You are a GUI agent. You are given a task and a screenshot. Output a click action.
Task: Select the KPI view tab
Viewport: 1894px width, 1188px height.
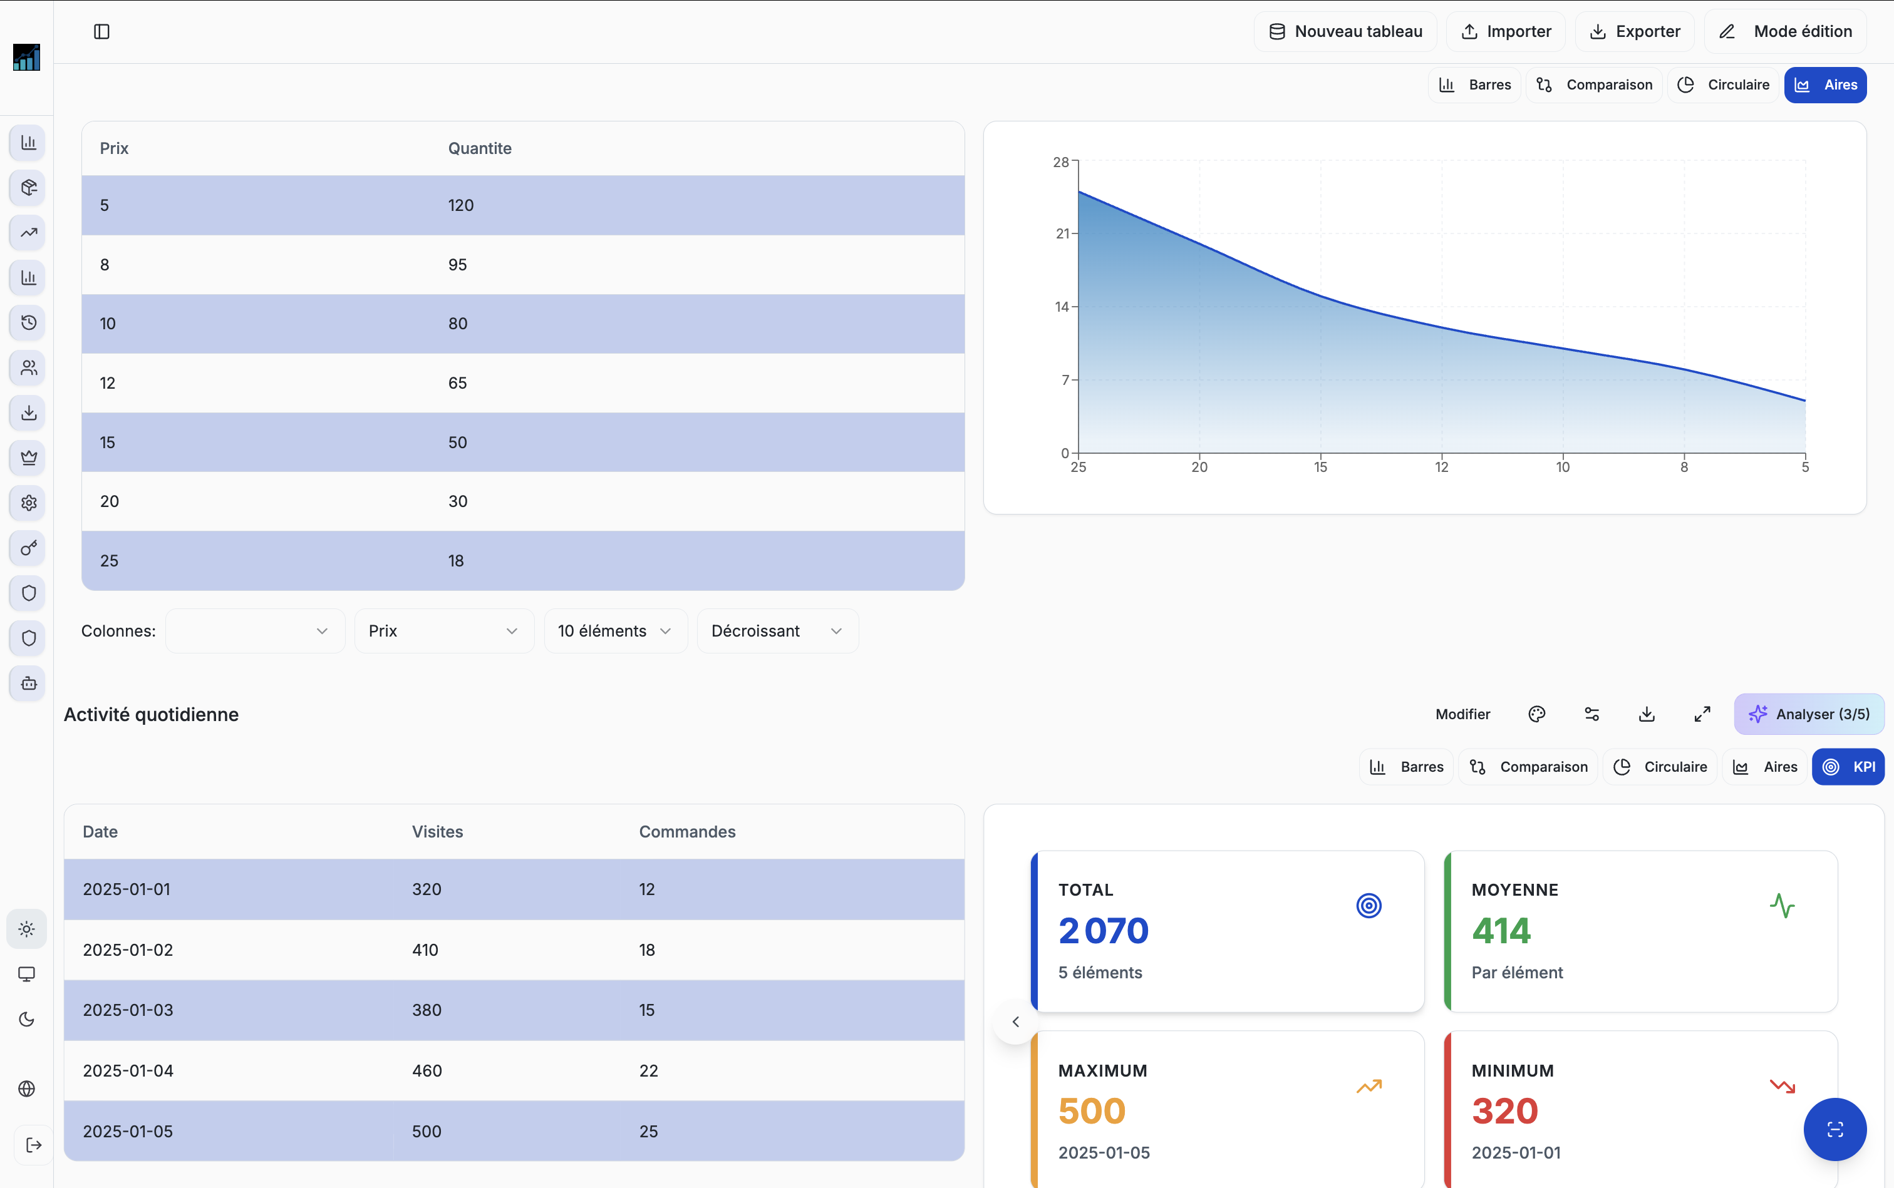point(1848,767)
